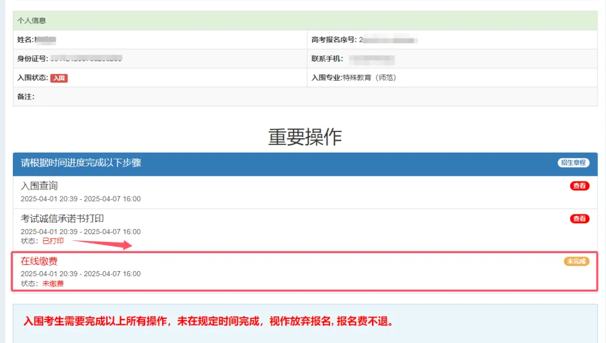Click the red 入围考生 warning notice
The image size is (606, 343).
pos(208,322)
